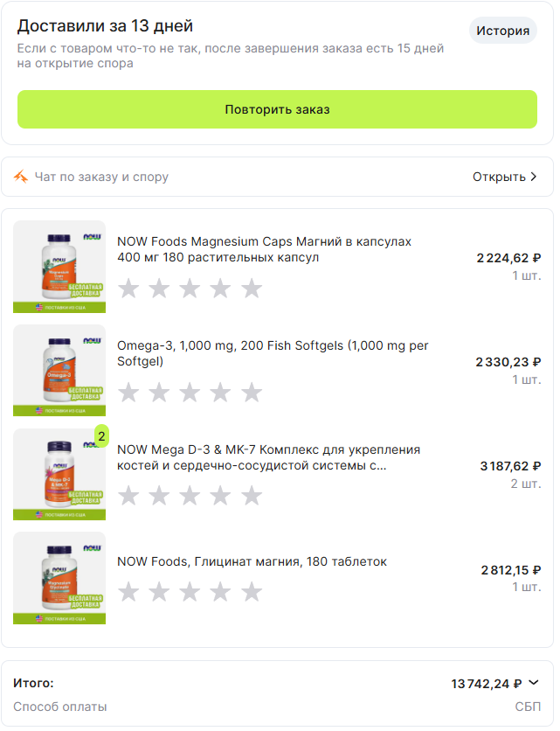This screenshot has height=731, width=560.
Task: Rate Omega-3 Fish Softgels three stars
Action: point(190,393)
